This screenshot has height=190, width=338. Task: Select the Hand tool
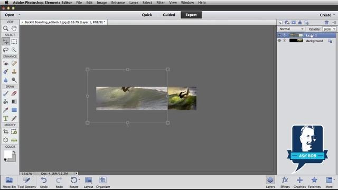[x=14, y=28]
